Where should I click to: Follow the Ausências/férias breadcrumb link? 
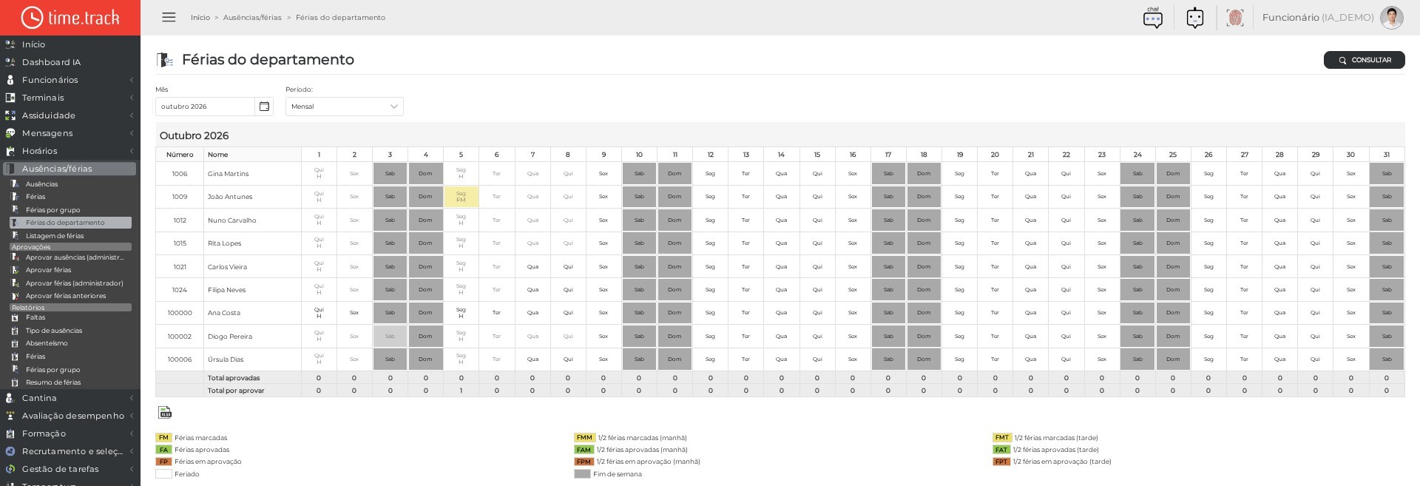252,18
